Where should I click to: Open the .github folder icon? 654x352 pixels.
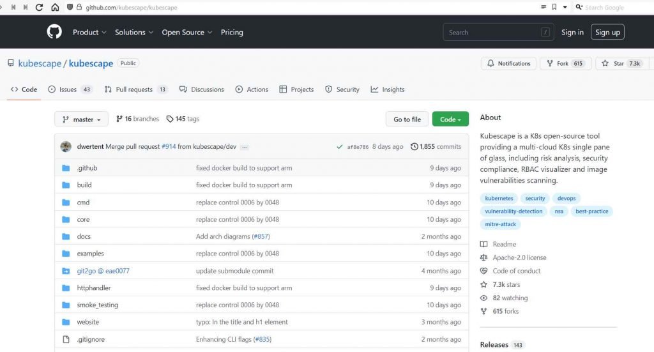click(66, 168)
